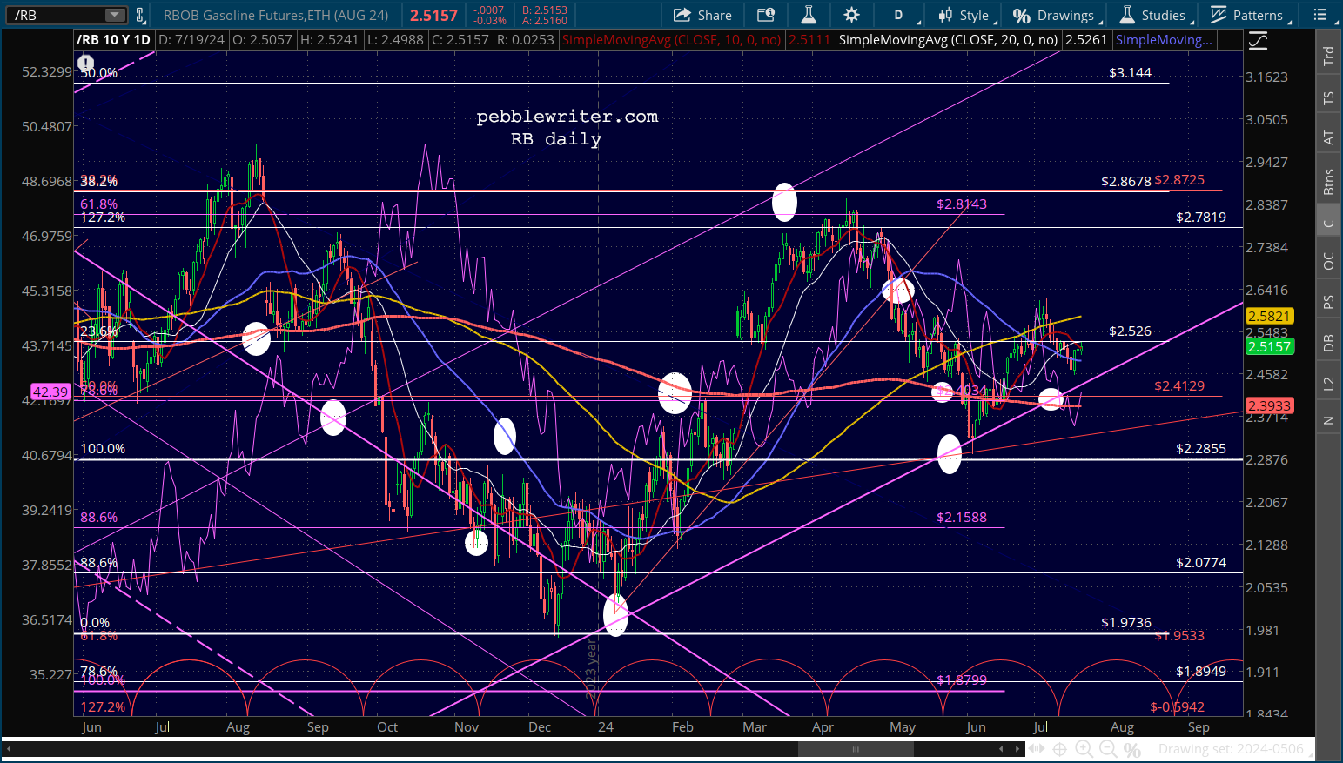The image size is (1343, 763).
Task: Click the chart info card icon
Action: point(766,15)
